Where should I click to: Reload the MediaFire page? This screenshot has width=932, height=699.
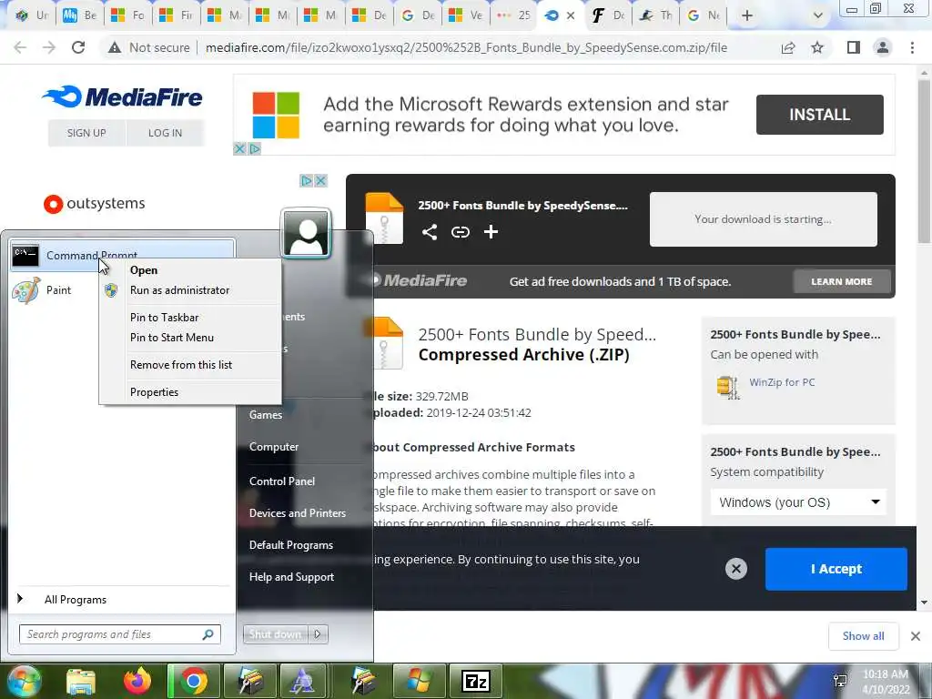click(x=78, y=47)
